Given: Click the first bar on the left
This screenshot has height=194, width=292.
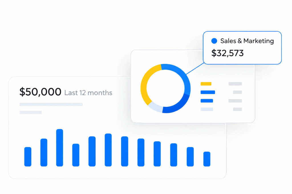Looking at the screenshot, I should [x=28, y=157].
